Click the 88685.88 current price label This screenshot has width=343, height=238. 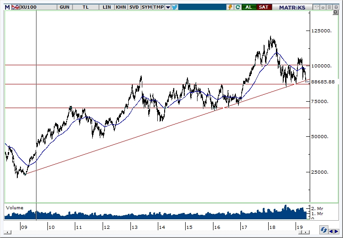[x=323, y=82]
